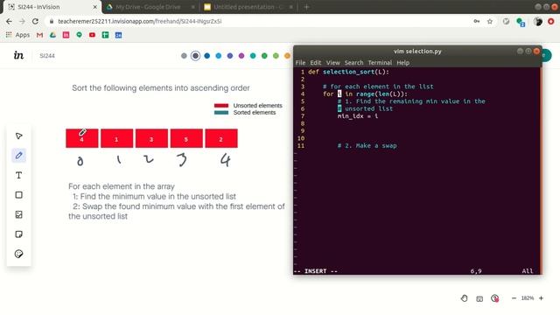Reload the current page
The image size is (560, 315).
tap(35, 21)
